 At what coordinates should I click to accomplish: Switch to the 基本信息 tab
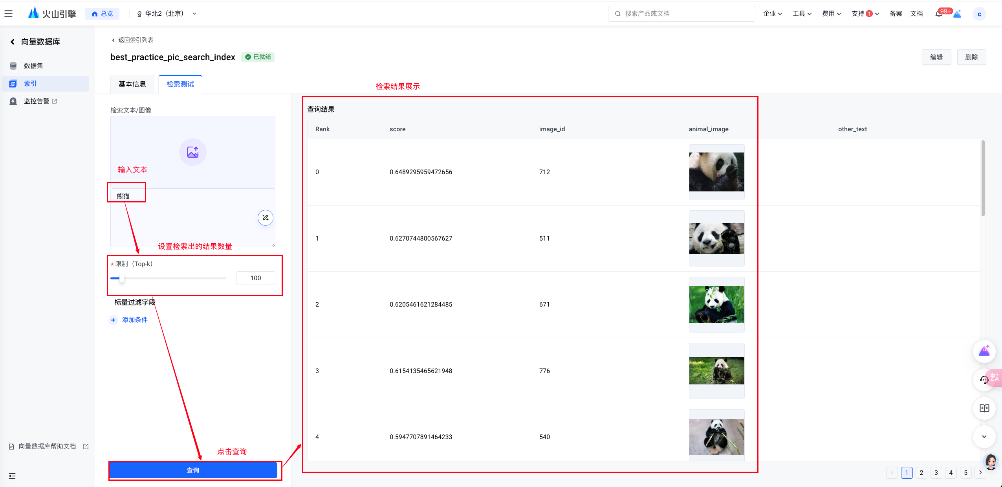(x=132, y=84)
